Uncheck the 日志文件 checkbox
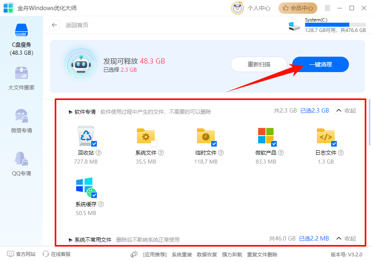Screen dimensions: 372x262 click(334, 143)
